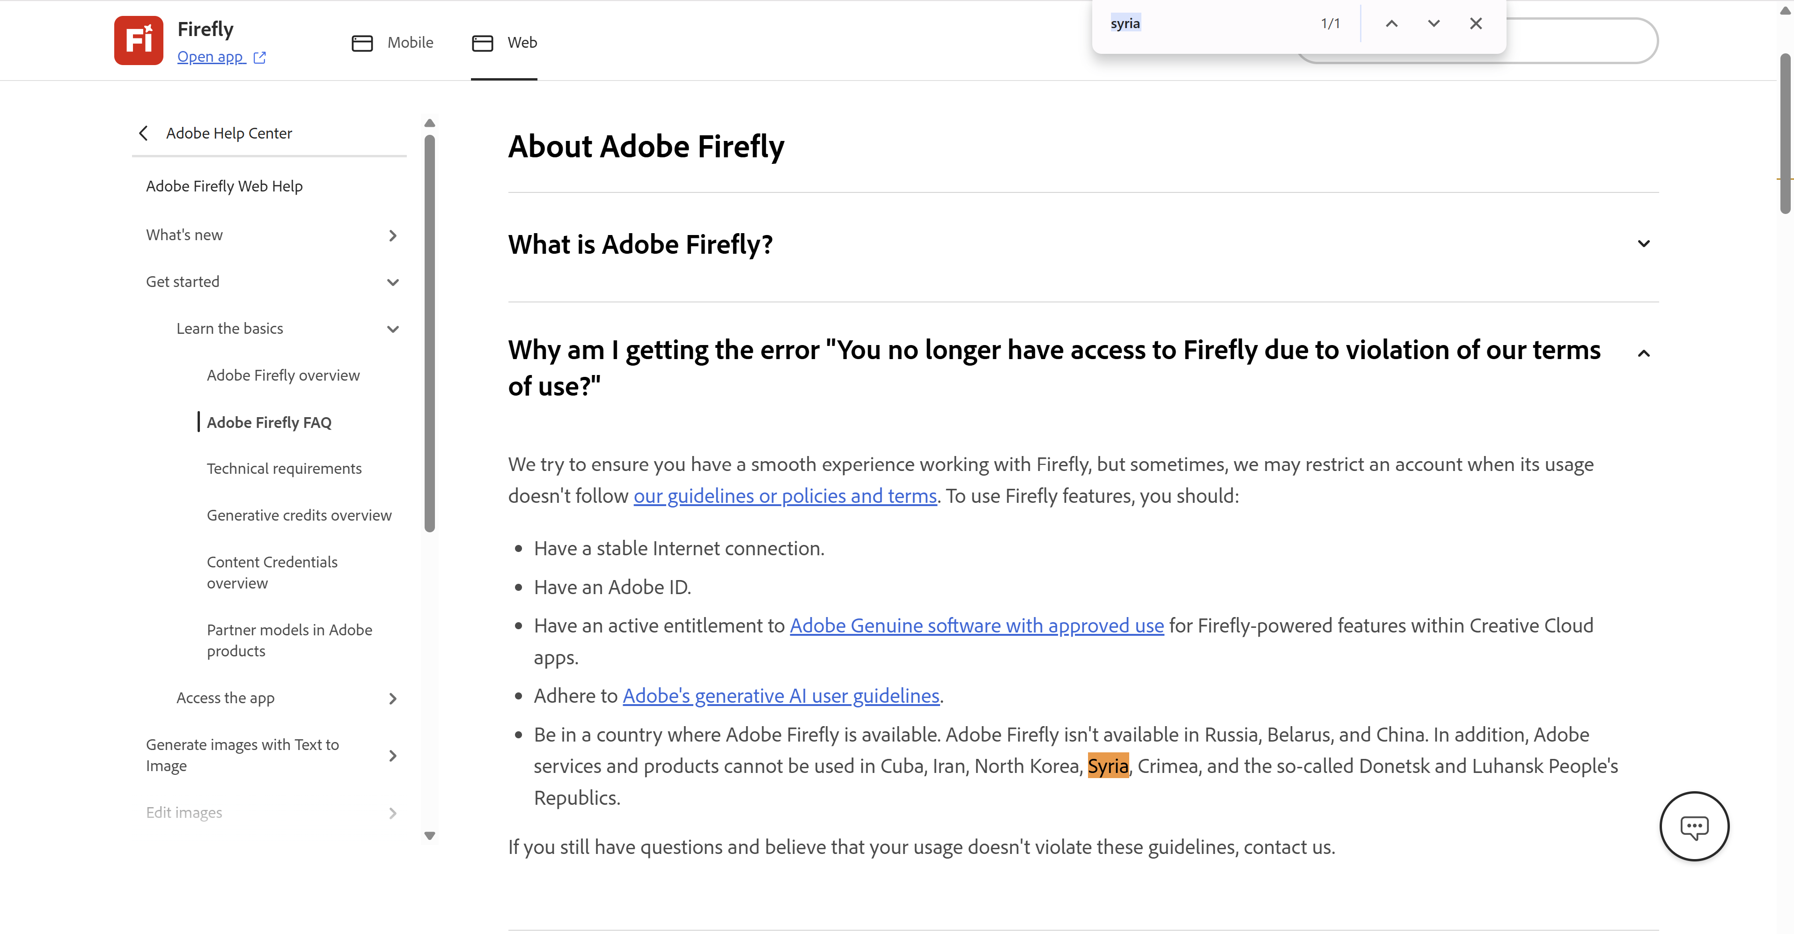Click the find-in-page text field
The width and height of the screenshot is (1794, 934).
coord(1208,24)
